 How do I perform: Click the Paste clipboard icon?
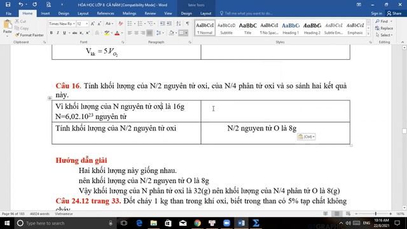tap(8, 24)
